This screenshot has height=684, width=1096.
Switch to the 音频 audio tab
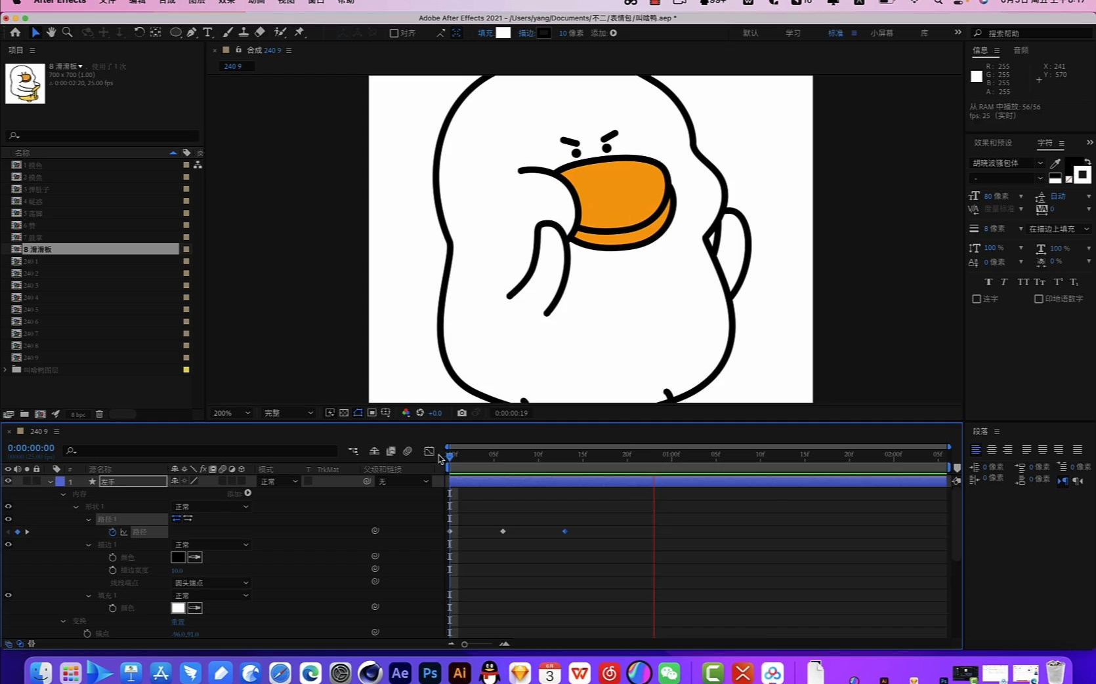(1021, 50)
